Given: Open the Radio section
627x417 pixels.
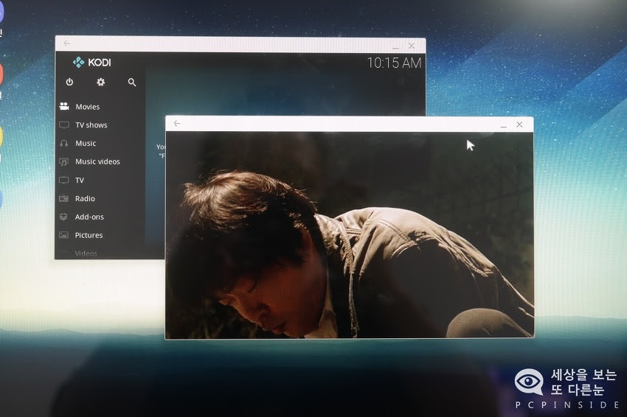Looking at the screenshot, I should (x=85, y=198).
